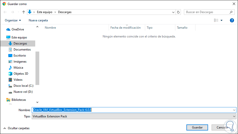Screen dimensions: 238x134
Task: Open the Tipo file type combo box
Action: (x=134, y=116)
